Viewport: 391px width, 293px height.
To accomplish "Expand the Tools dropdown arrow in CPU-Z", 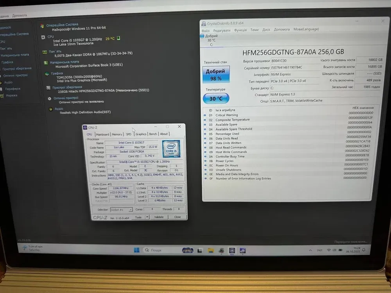I will pyautogui.click(x=147, y=217).
